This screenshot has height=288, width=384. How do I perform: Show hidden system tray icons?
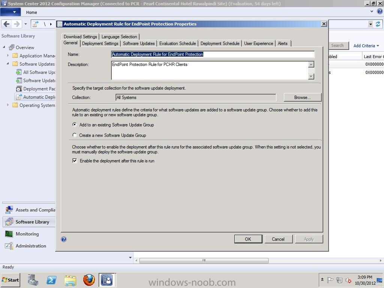point(322,279)
